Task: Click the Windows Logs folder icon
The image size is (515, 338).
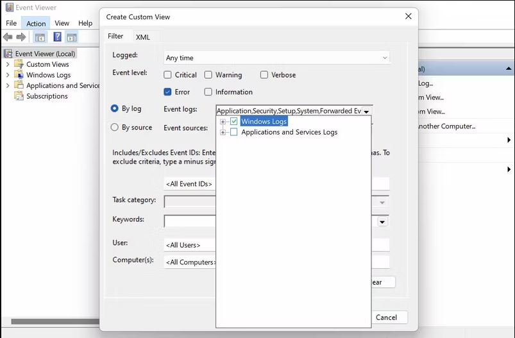Action: click(19, 74)
